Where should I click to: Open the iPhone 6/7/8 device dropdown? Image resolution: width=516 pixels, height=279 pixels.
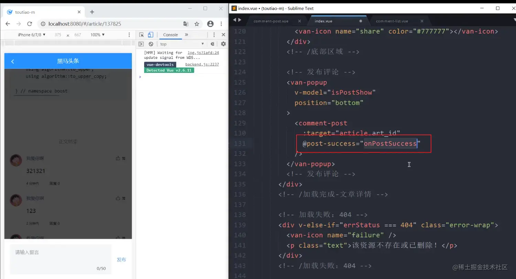click(32, 35)
